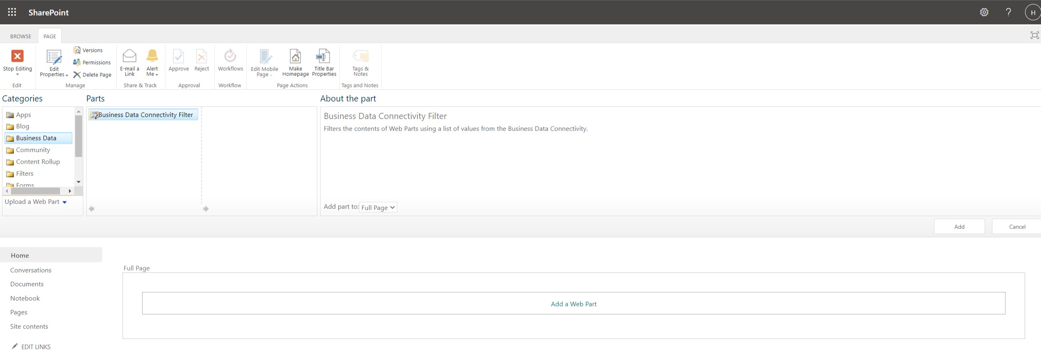Click the EDIT LINKS pencil icon
Image resolution: width=1041 pixels, height=350 pixels.
(x=15, y=346)
